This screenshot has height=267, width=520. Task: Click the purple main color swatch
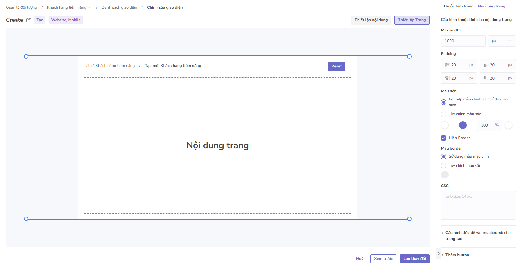[463, 125]
